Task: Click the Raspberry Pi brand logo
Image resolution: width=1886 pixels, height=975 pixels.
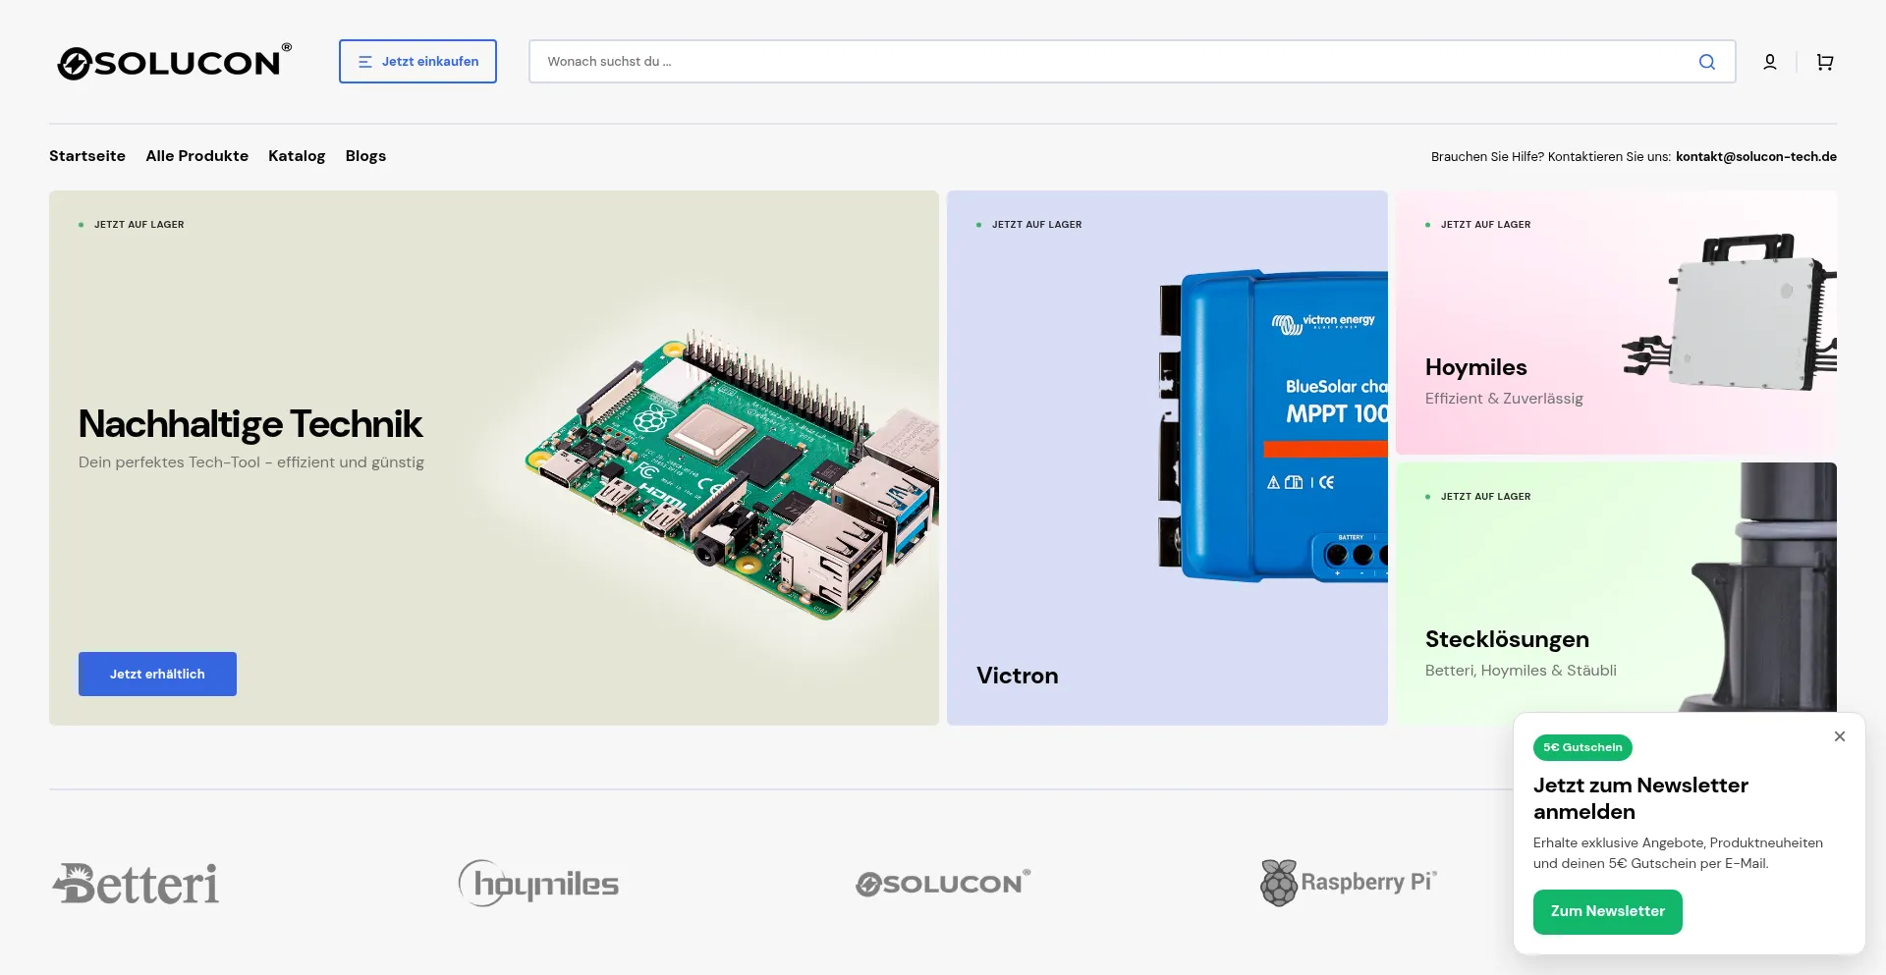Action: point(1349,883)
